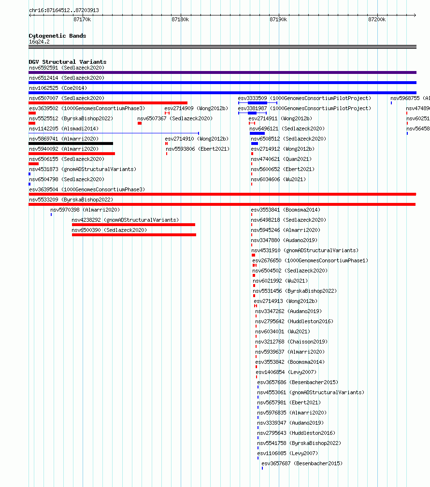This screenshot has height=487, width=430.
Task: Click the blue esv3333509 variant glyph
Action: tap(258, 103)
